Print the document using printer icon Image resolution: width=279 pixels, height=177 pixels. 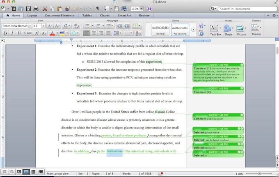click(x=36, y=9)
